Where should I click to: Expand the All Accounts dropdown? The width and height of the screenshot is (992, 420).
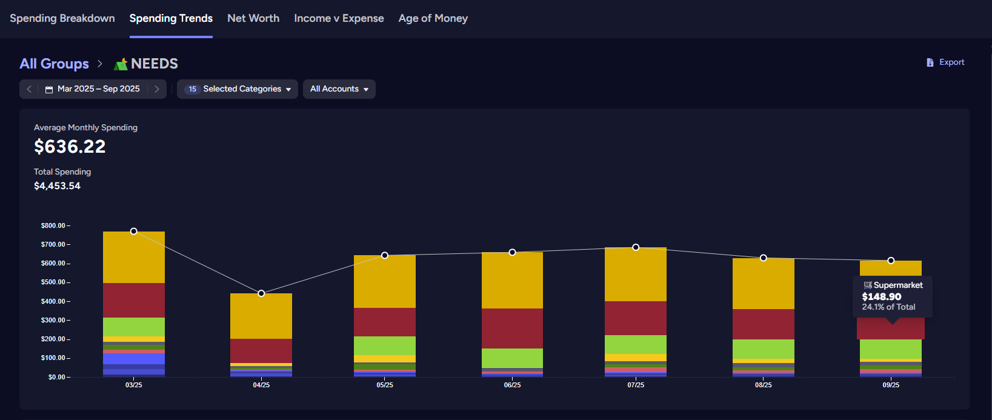point(339,89)
